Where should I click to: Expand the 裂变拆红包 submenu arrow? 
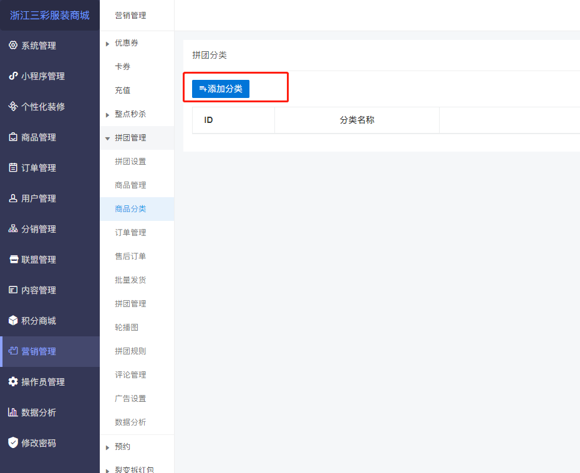pyautogui.click(x=107, y=471)
